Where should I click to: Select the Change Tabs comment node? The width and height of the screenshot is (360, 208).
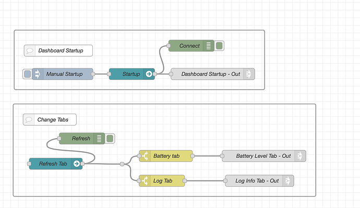point(50,119)
